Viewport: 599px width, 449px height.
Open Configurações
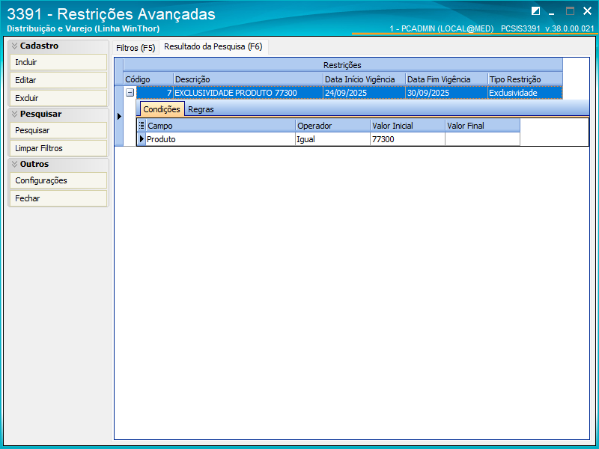click(x=58, y=180)
